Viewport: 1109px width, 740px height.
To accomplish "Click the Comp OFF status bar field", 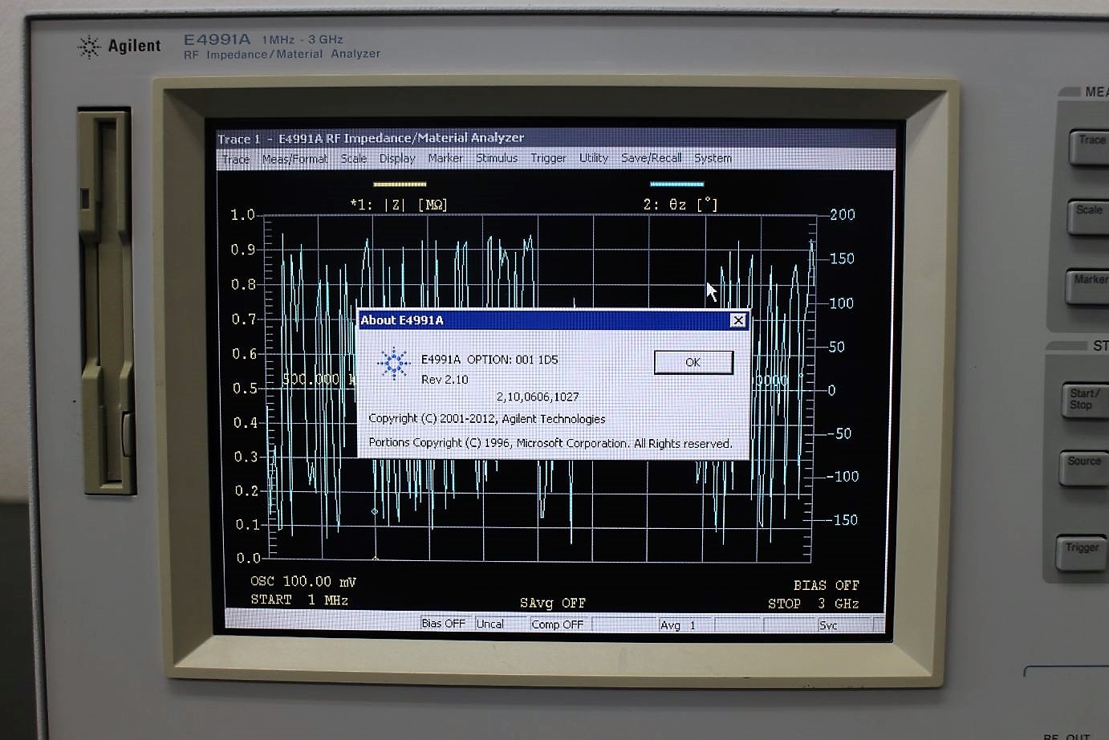I will pos(559,624).
